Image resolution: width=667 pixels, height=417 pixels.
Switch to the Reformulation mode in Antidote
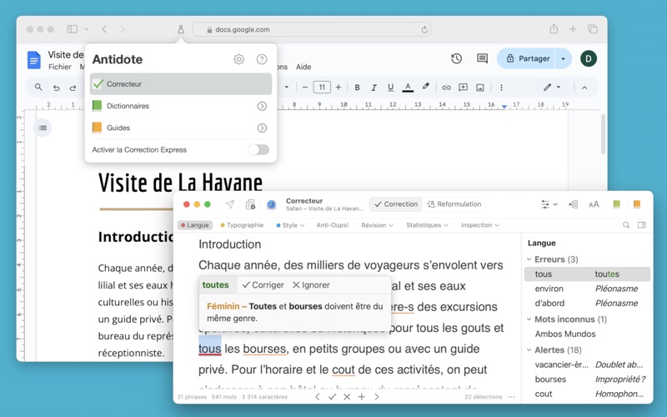pos(454,204)
